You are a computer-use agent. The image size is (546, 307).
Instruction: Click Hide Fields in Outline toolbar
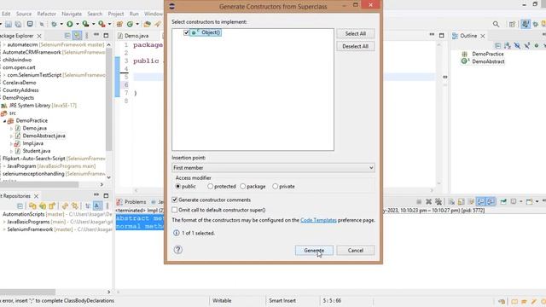click(x=517, y=45)
